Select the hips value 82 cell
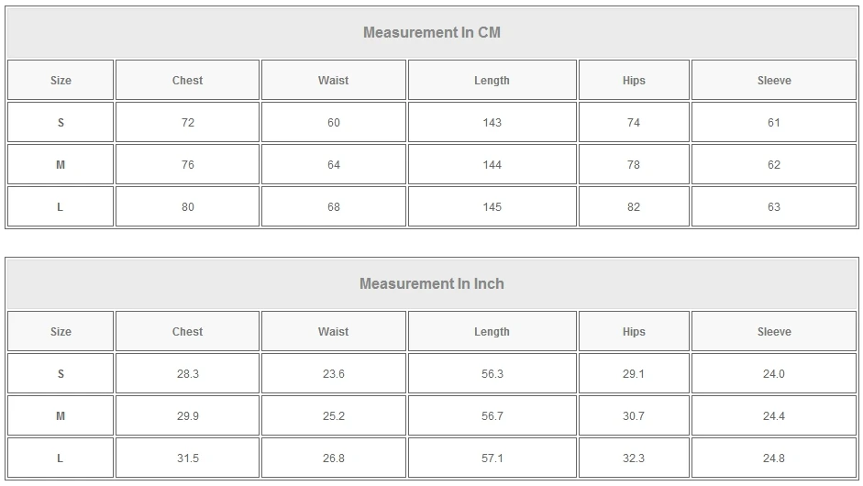Screen dimensions: 863x486 click(634, 207)
